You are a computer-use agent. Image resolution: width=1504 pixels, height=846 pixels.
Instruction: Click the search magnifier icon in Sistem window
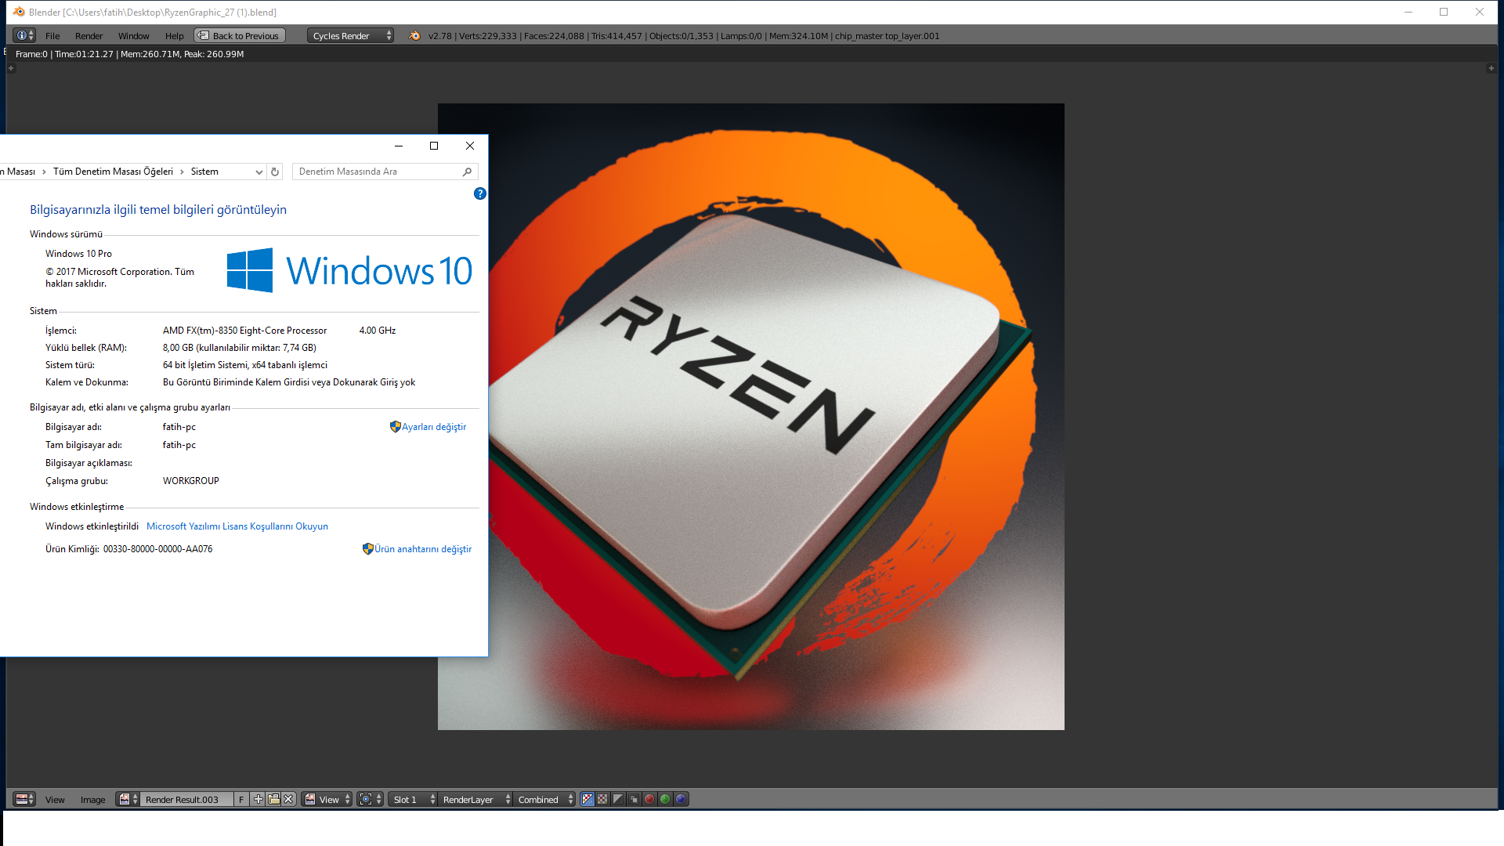[x=467, y=172]
